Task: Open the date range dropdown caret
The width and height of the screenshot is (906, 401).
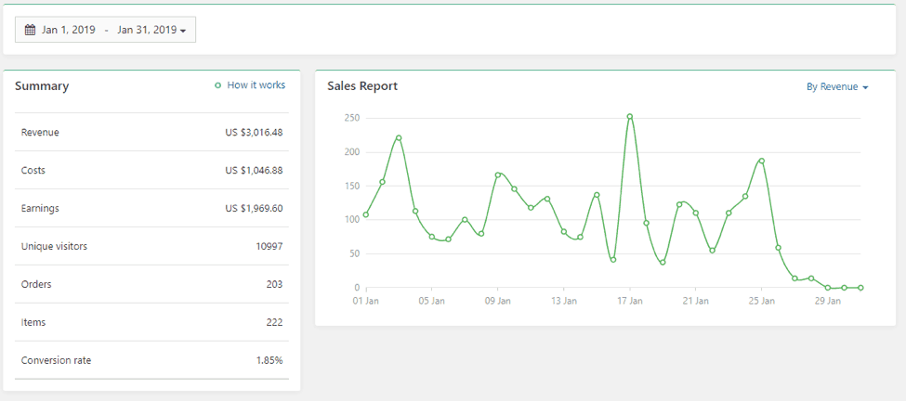Action: [x=183, y=31]
